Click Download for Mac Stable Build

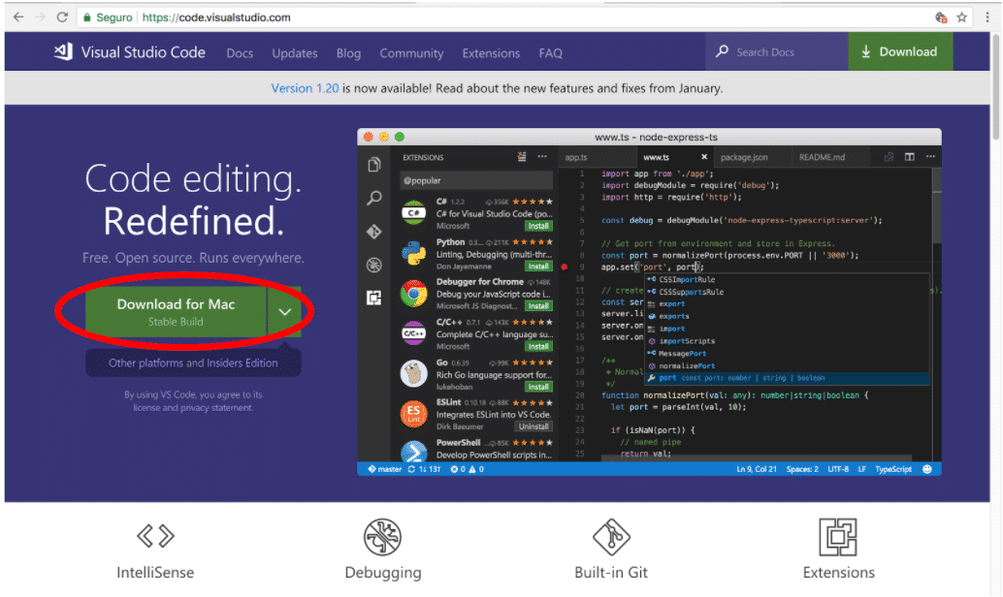click(176, 312)
